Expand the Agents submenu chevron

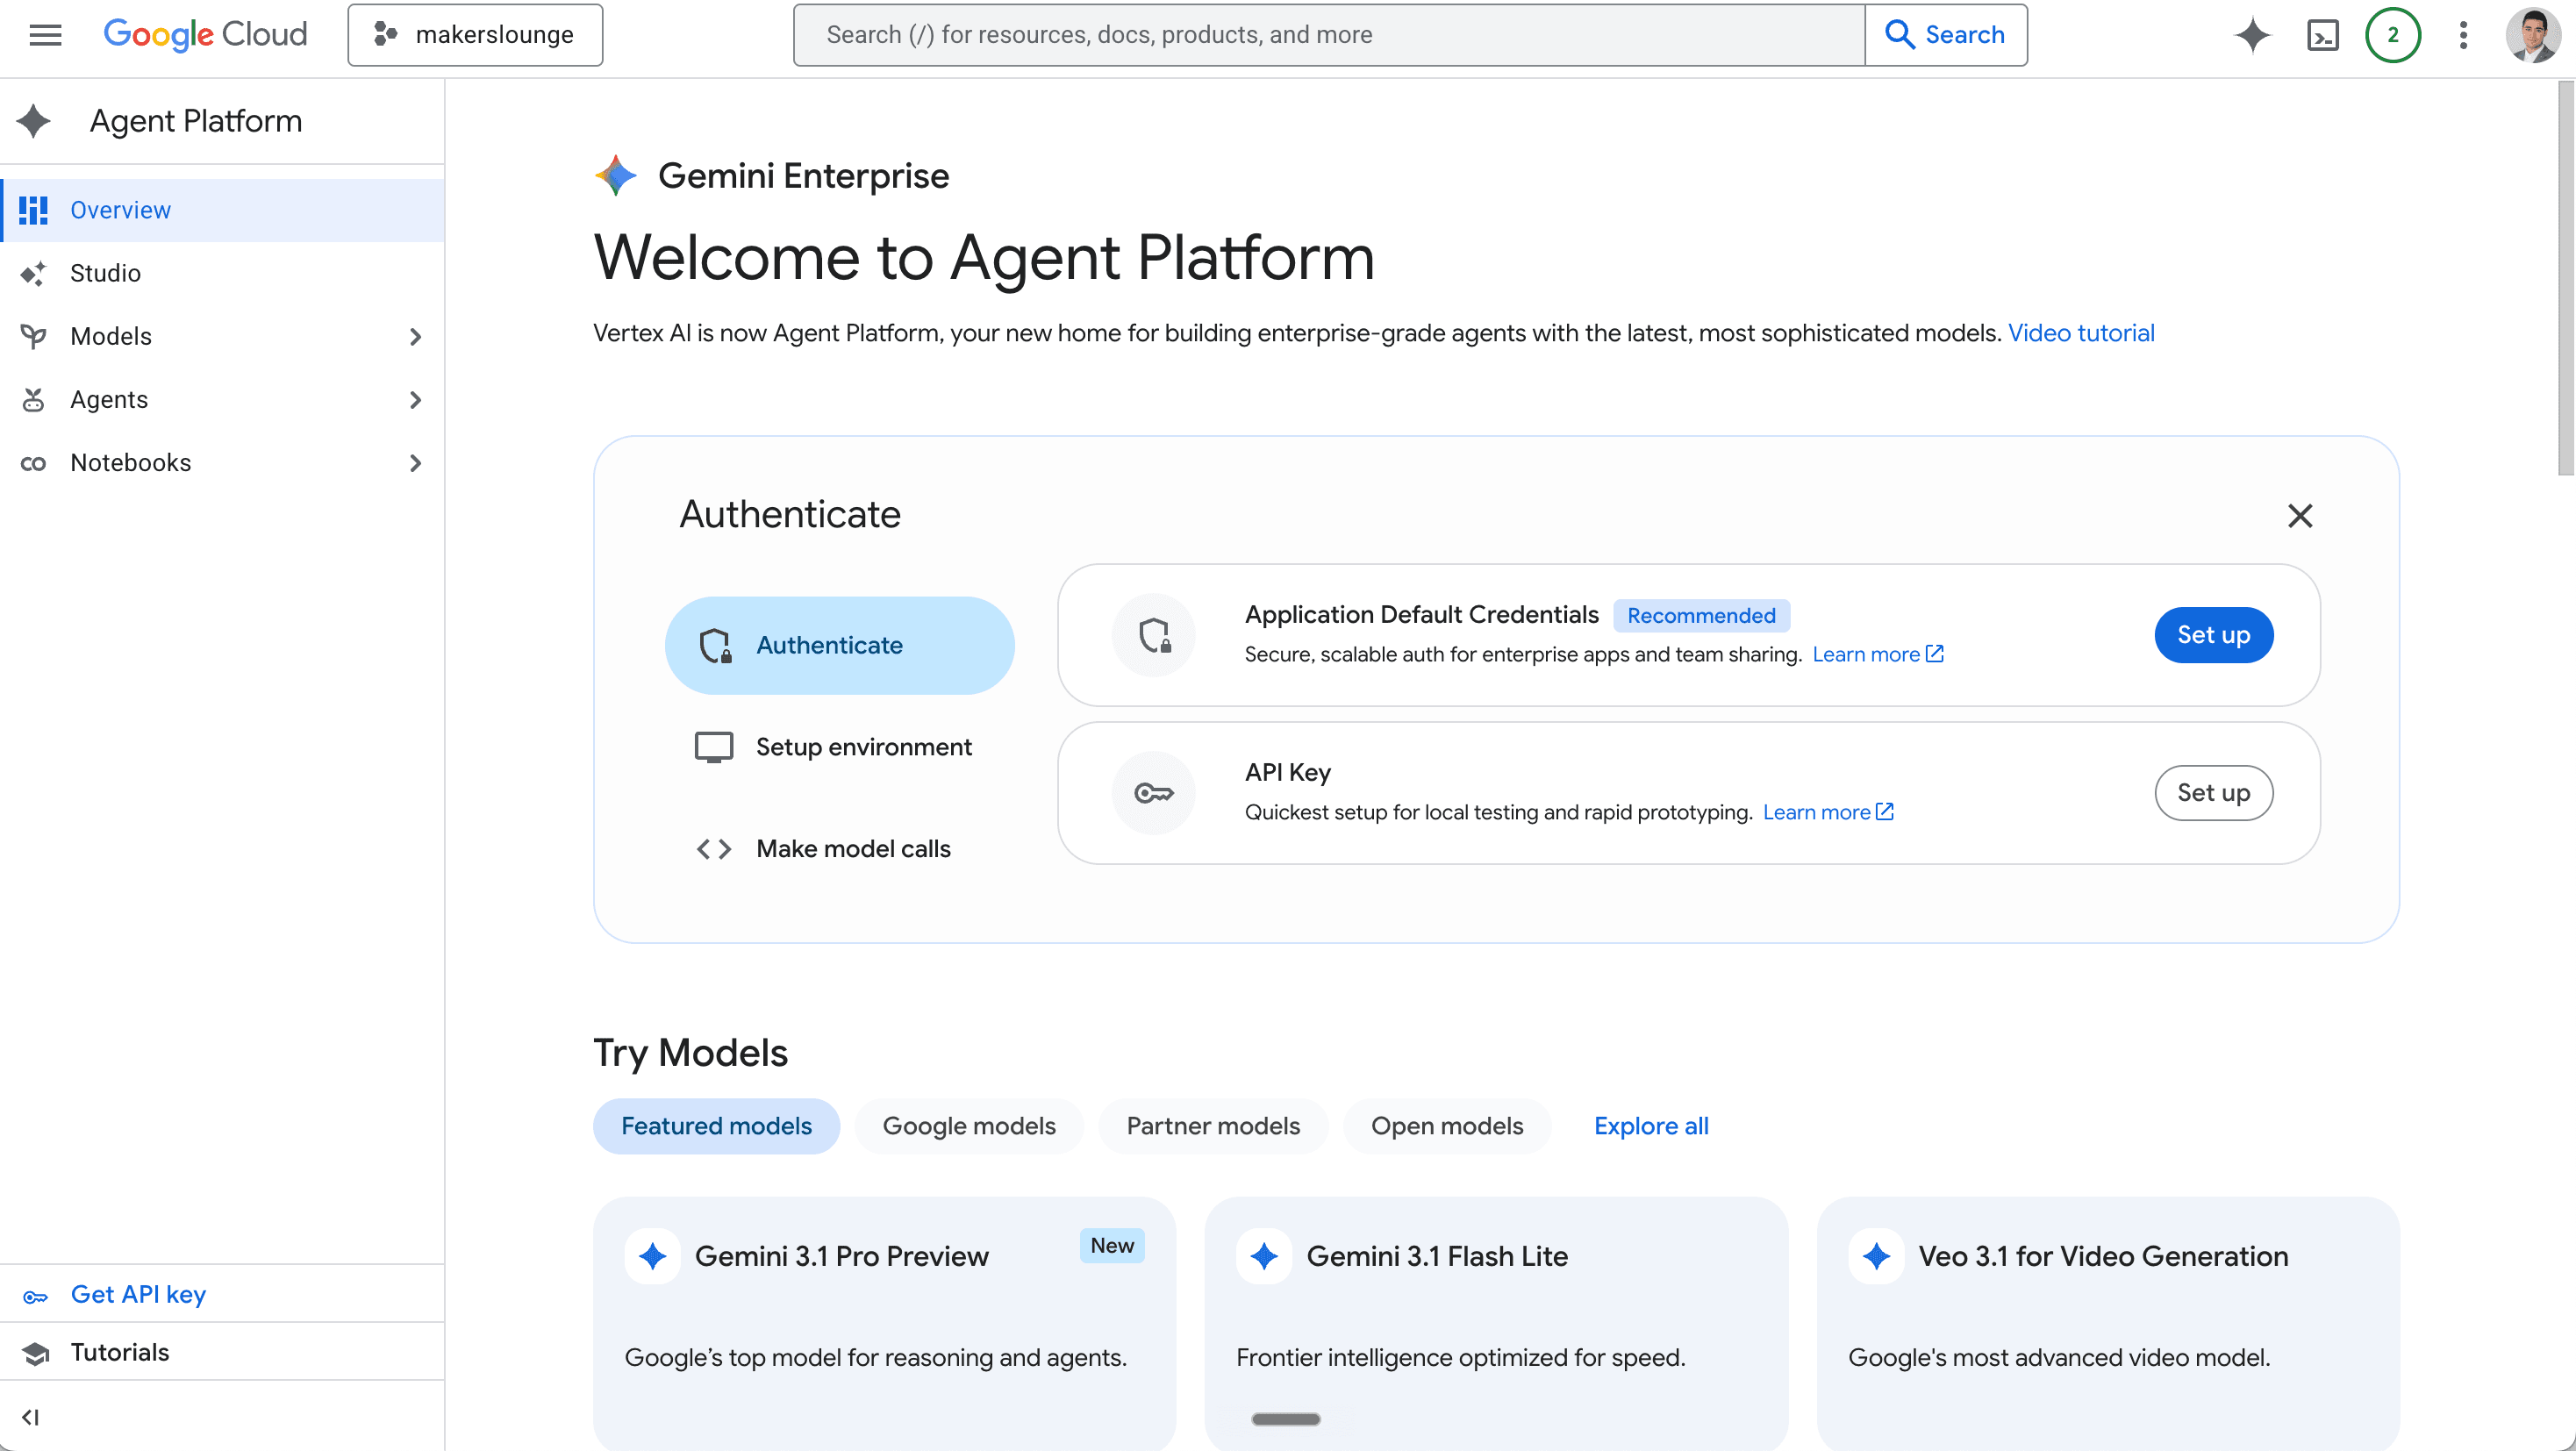[416, 400]
